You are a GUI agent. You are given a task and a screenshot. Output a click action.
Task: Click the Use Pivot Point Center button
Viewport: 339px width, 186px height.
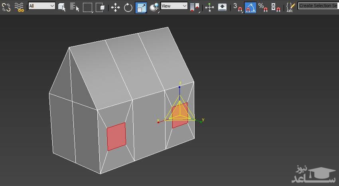coord(195,7)
